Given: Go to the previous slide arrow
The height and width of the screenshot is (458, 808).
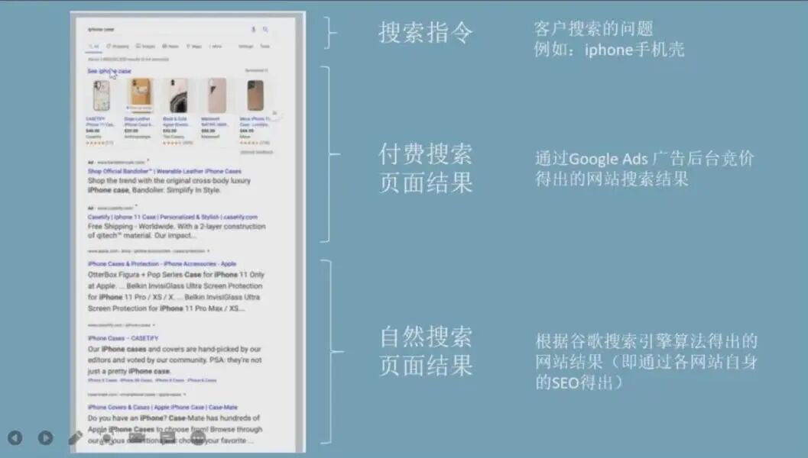Looking at the screenshot, I should pos(15,437).
